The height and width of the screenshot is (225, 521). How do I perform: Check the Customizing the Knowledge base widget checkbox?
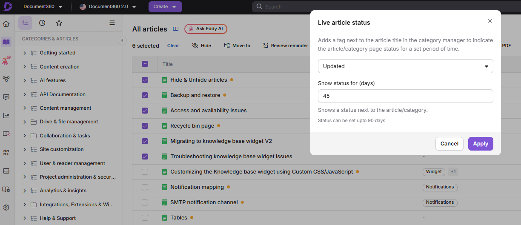tap(145, 172)
